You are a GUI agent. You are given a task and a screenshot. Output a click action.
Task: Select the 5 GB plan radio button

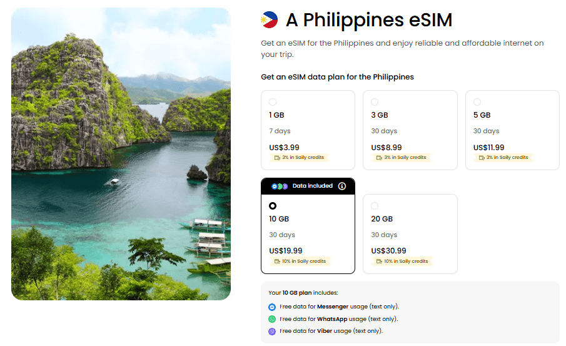477,102
